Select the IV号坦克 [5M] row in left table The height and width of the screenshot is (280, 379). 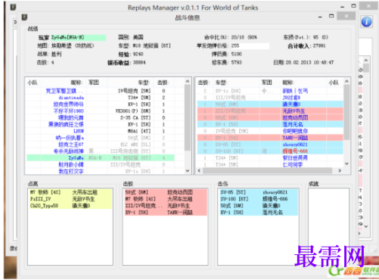[101, 91]
